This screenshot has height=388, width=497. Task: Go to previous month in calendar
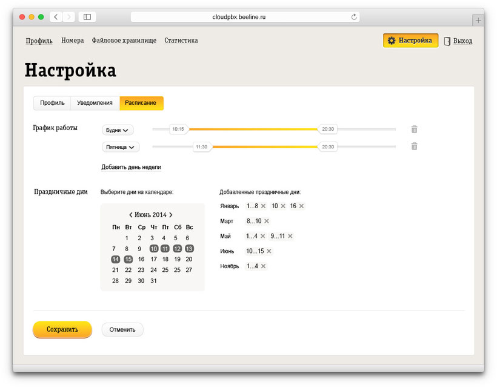131,215
